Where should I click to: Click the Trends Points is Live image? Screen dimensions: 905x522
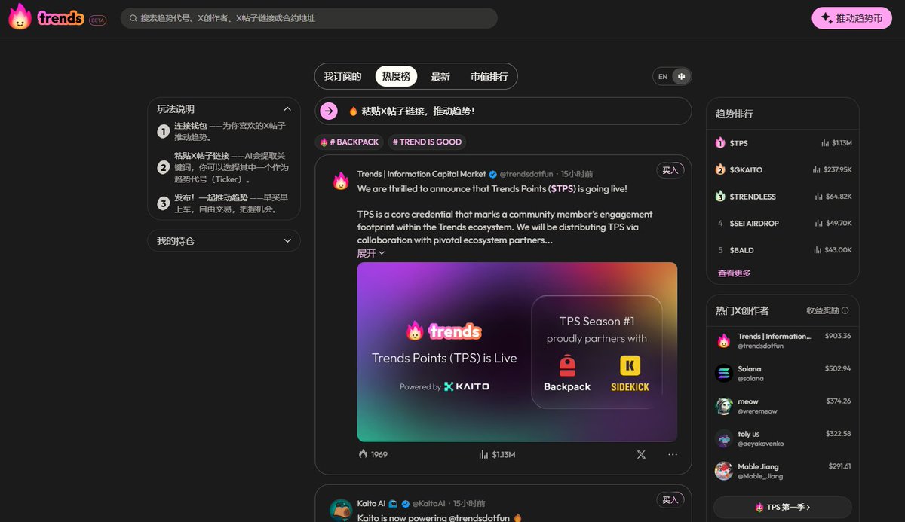[517, 352]
